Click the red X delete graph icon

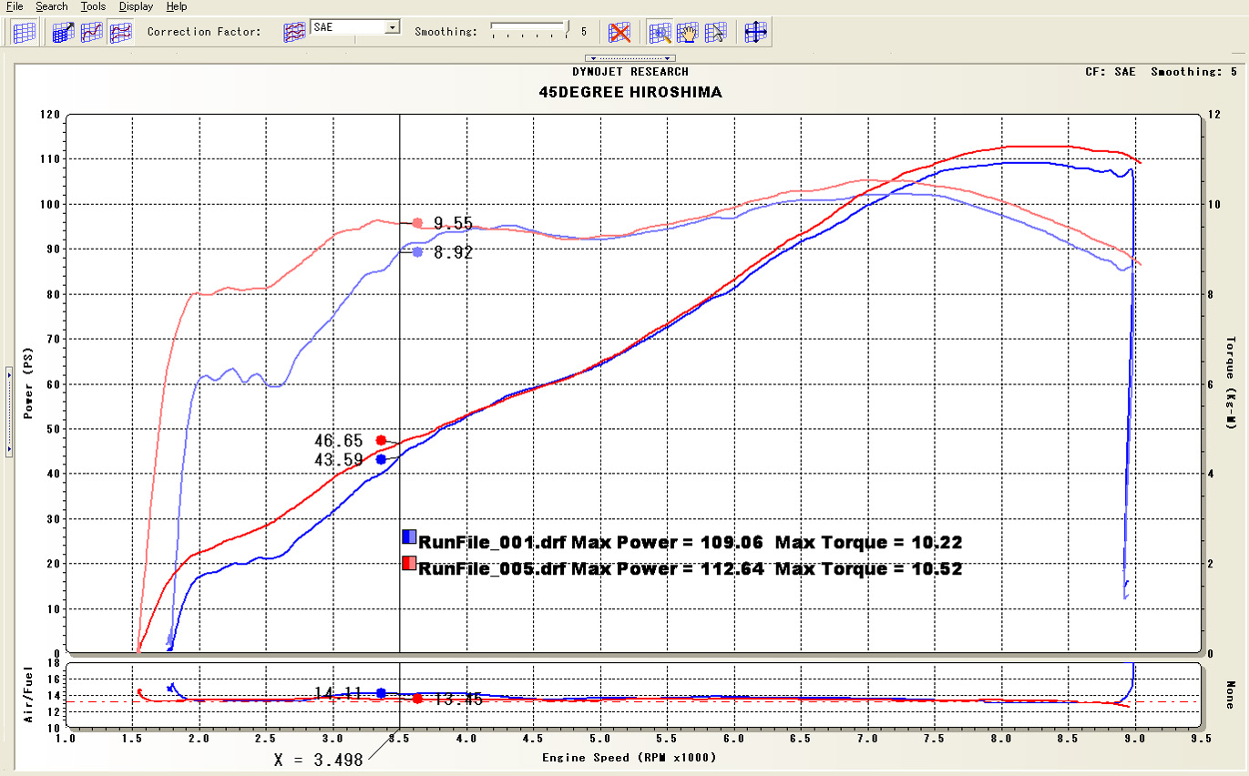(x=620, y=33)
